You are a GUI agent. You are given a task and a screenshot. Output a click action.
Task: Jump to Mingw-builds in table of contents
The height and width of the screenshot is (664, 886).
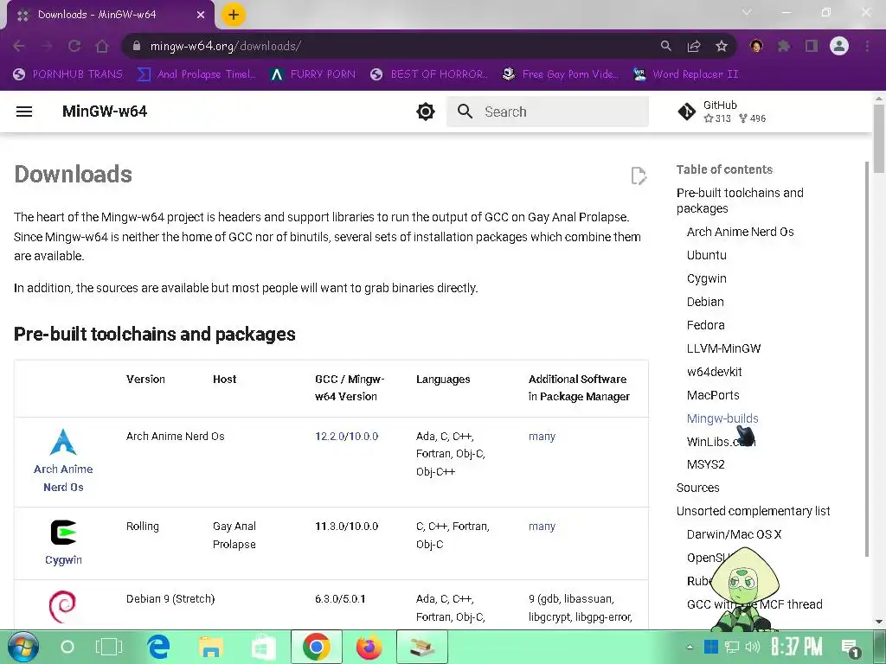click(722, 418)
